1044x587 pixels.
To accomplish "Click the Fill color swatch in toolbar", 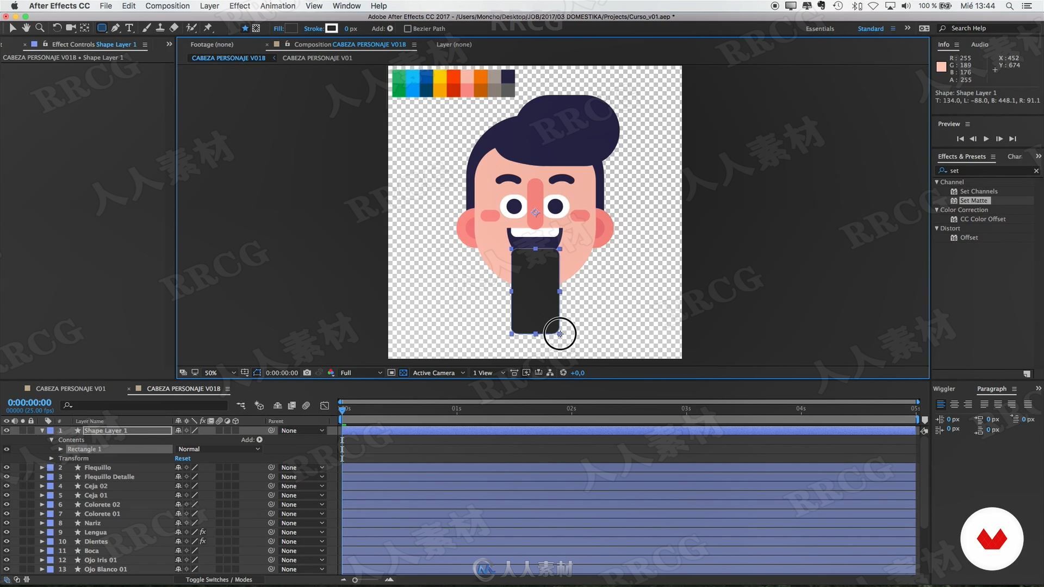I will pyautogui.click(x=290, y=29).
